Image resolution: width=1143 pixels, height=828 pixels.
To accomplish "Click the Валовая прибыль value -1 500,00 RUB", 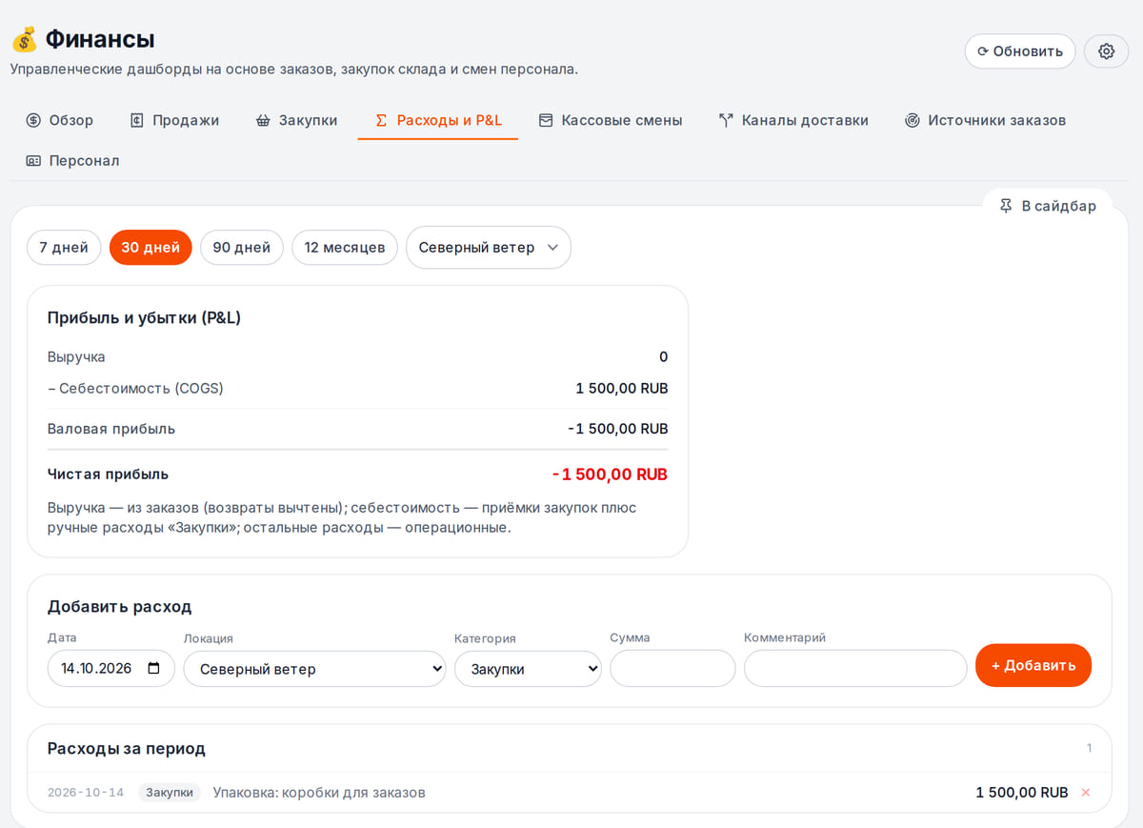I will pyautogui.click(x=618, y=429).
